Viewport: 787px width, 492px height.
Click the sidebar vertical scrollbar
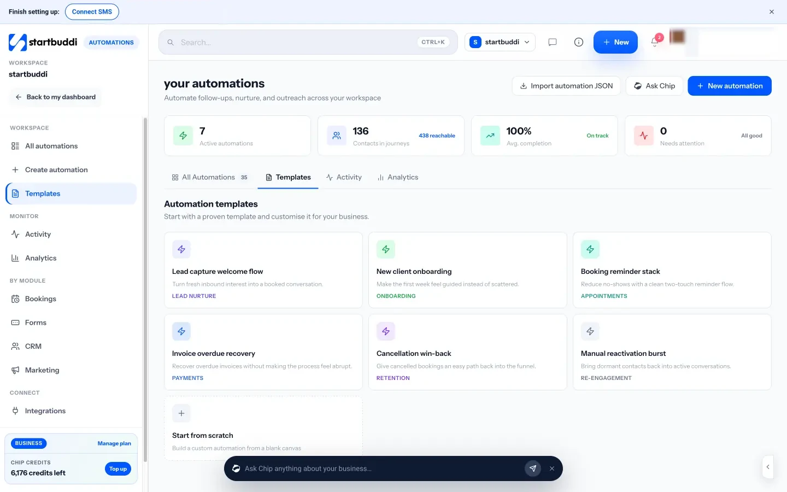click(x=145, y=290)
